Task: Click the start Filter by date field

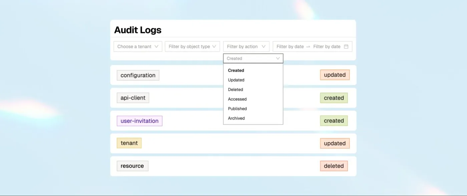Action: point(290,47)
